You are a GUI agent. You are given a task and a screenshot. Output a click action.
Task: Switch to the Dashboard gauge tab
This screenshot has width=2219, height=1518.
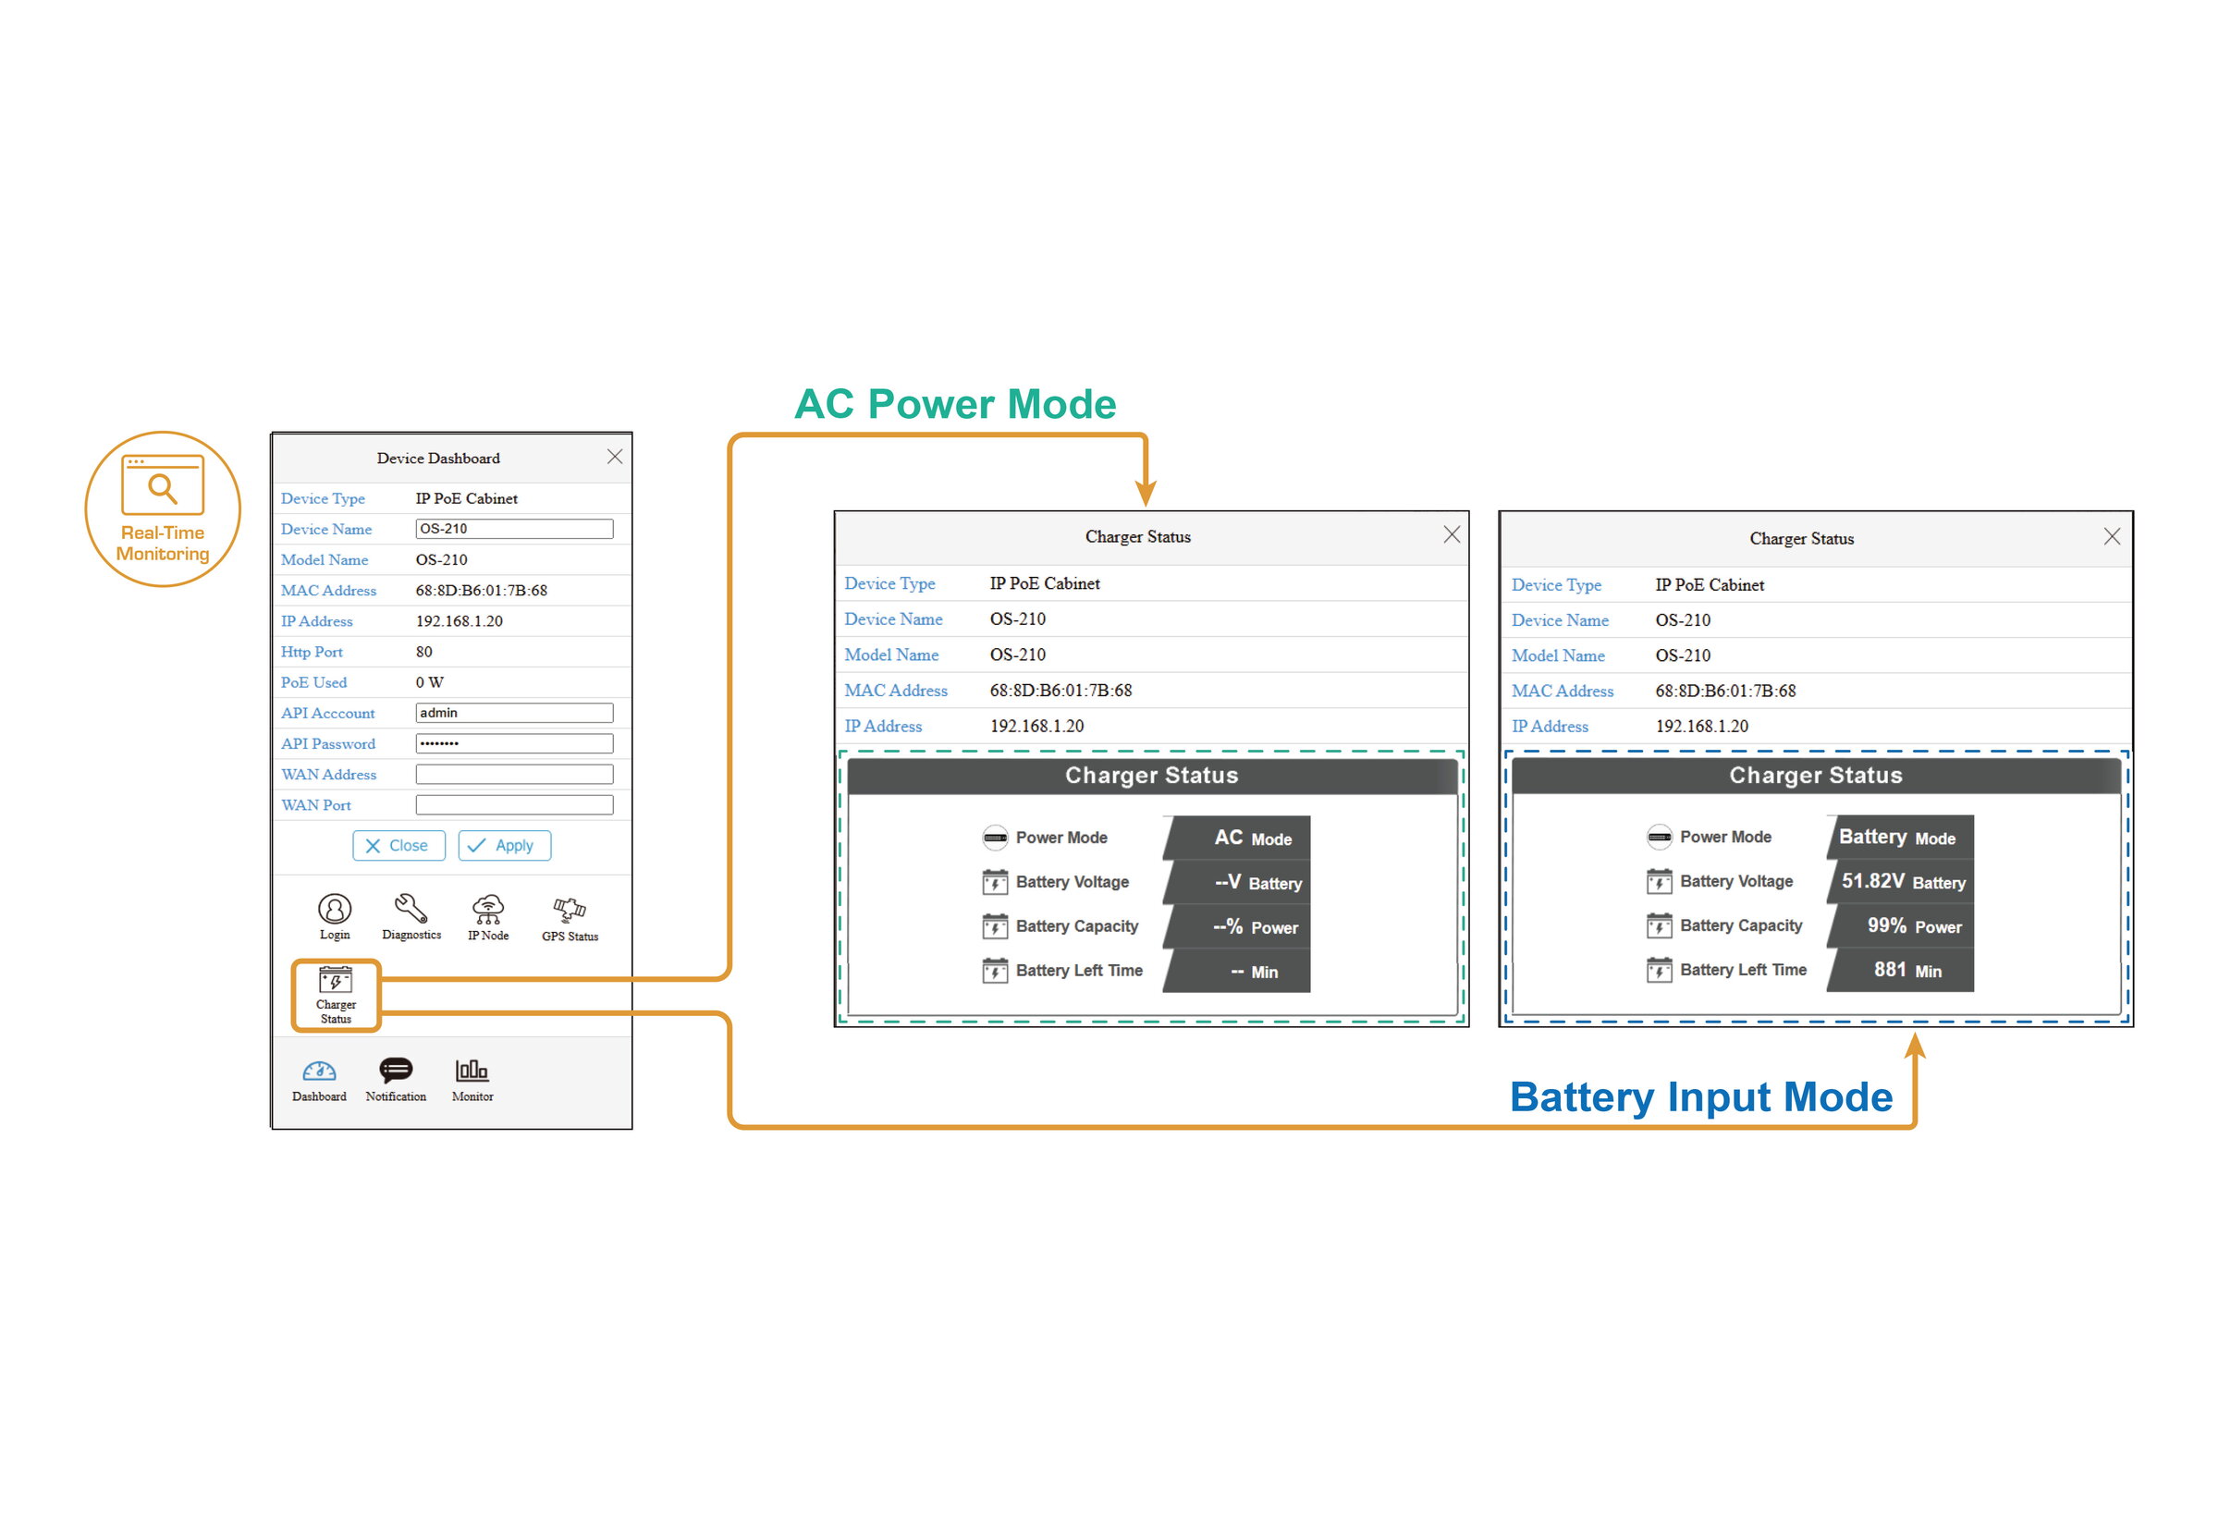click(x=319, y=1081)
